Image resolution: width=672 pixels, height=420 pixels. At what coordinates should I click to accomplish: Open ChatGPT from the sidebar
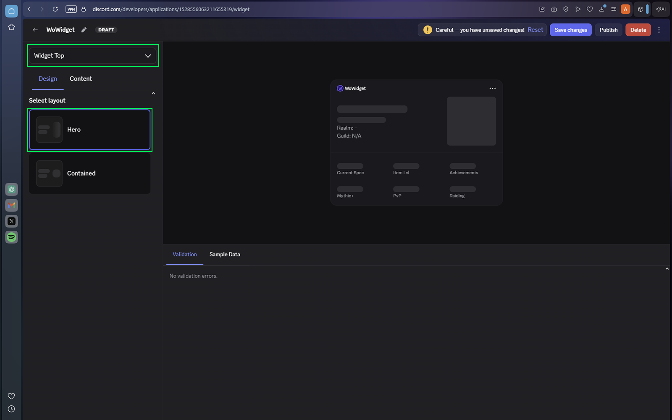point(11,189)
